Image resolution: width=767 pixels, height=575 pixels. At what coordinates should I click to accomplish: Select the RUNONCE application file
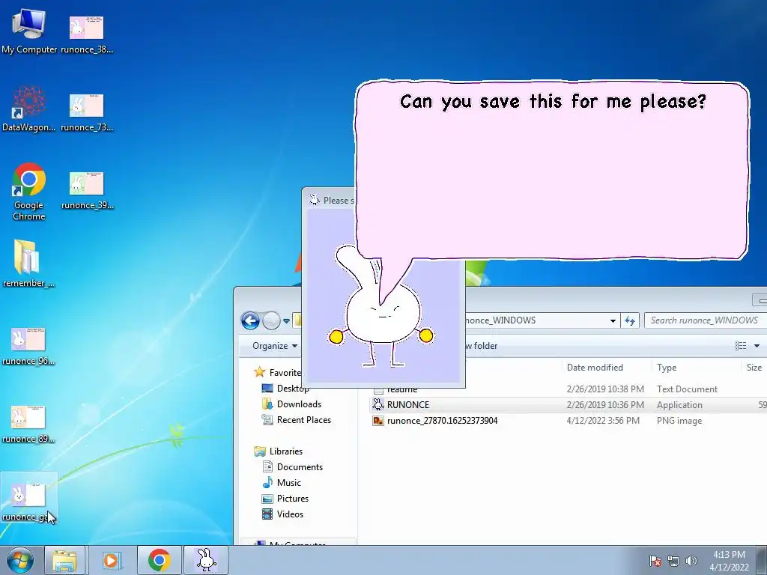click(568, 405)
